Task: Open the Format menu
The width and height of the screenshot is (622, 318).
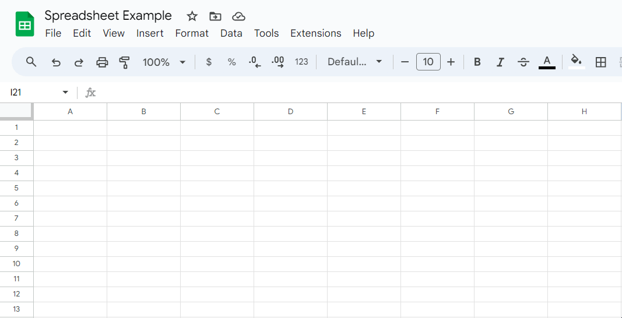Action: coord(192,33)
